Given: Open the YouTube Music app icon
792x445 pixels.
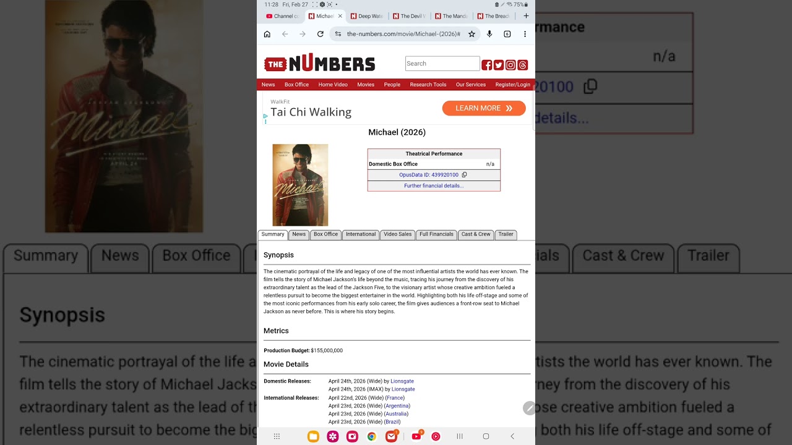Looking at the screenshot, I should click(436, 436).
